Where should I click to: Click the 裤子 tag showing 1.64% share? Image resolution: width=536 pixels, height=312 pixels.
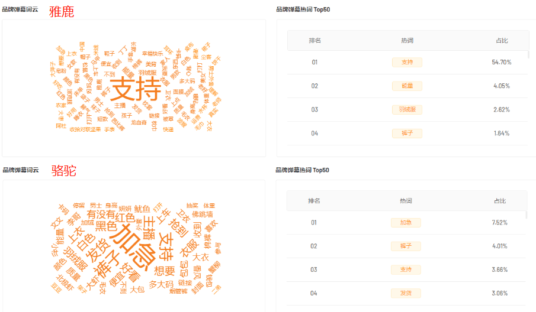(x=407, y=134)
